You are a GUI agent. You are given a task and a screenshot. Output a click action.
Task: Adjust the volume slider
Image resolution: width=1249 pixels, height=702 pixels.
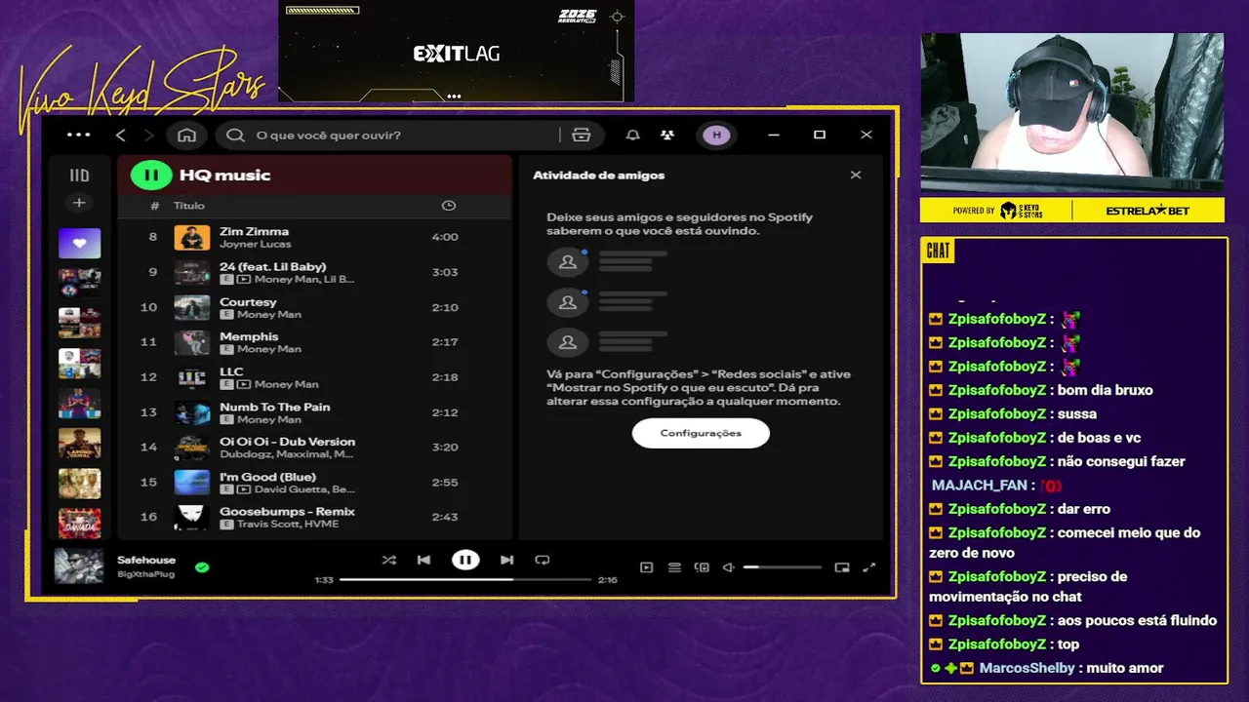point(783,567)
